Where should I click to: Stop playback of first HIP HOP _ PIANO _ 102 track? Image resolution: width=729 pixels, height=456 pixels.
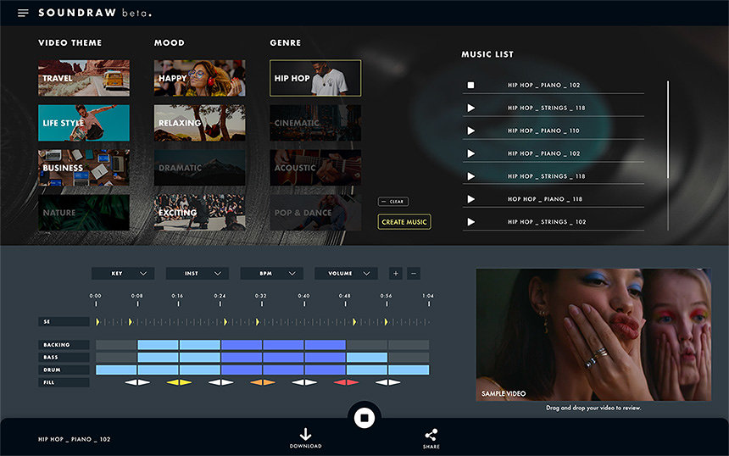(x=470, y=85)
